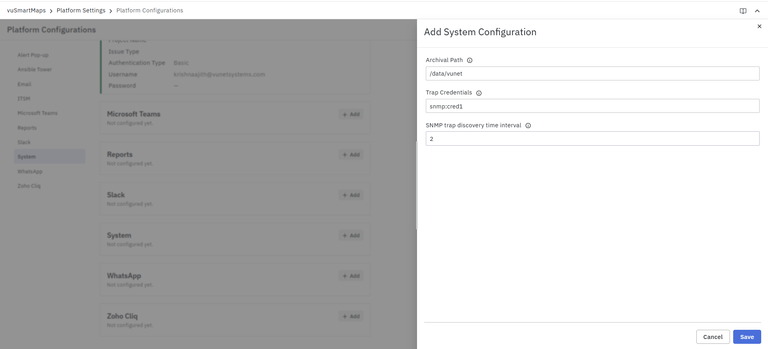Save the system configuration
Image resolution: width=768 pixels, height=349 pixels.
pyautogui.click(x=747, y=337)
